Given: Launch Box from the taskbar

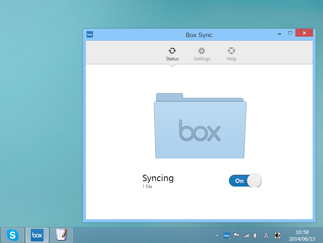Looking at the screenshot, I should pyautogui.click(x=37, y=235).
